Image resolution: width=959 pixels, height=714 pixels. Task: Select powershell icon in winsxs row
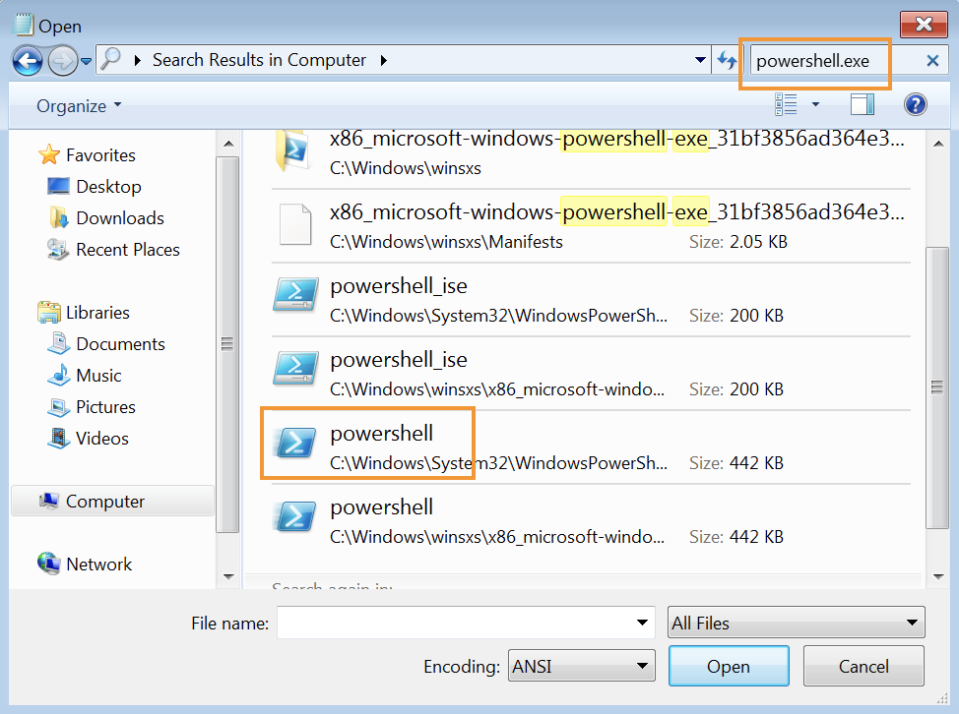click(x=296, y=516)
